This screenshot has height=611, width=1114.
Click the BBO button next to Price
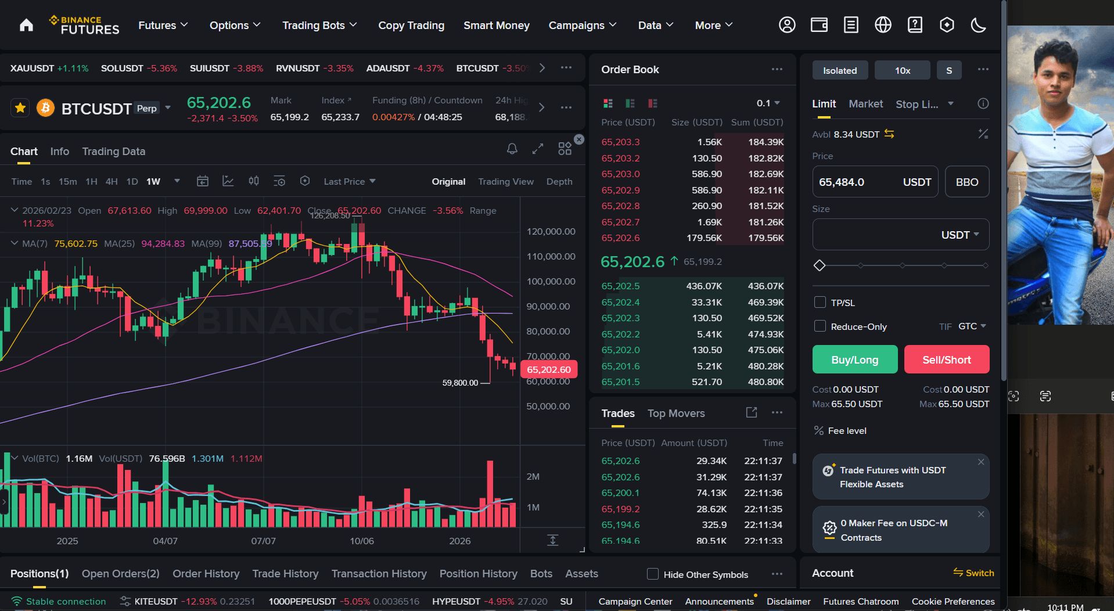point(966,181)
